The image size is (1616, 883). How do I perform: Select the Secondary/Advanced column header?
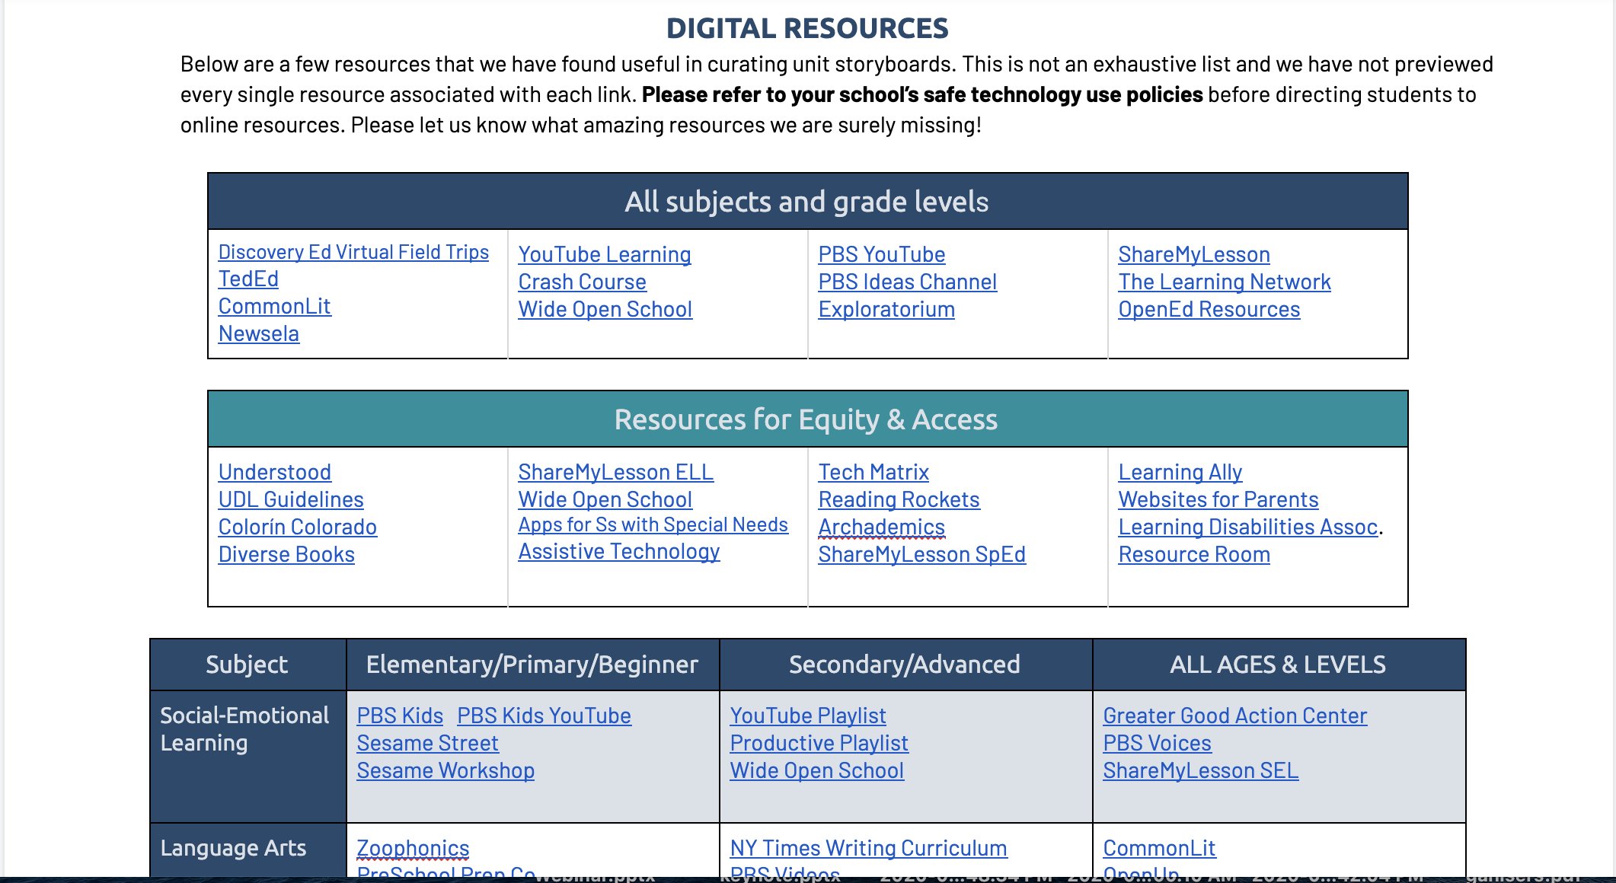(905, 665)
